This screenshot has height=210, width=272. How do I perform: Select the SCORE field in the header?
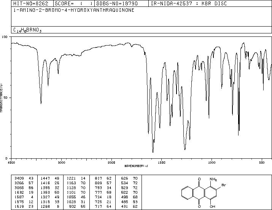(74, 3)
